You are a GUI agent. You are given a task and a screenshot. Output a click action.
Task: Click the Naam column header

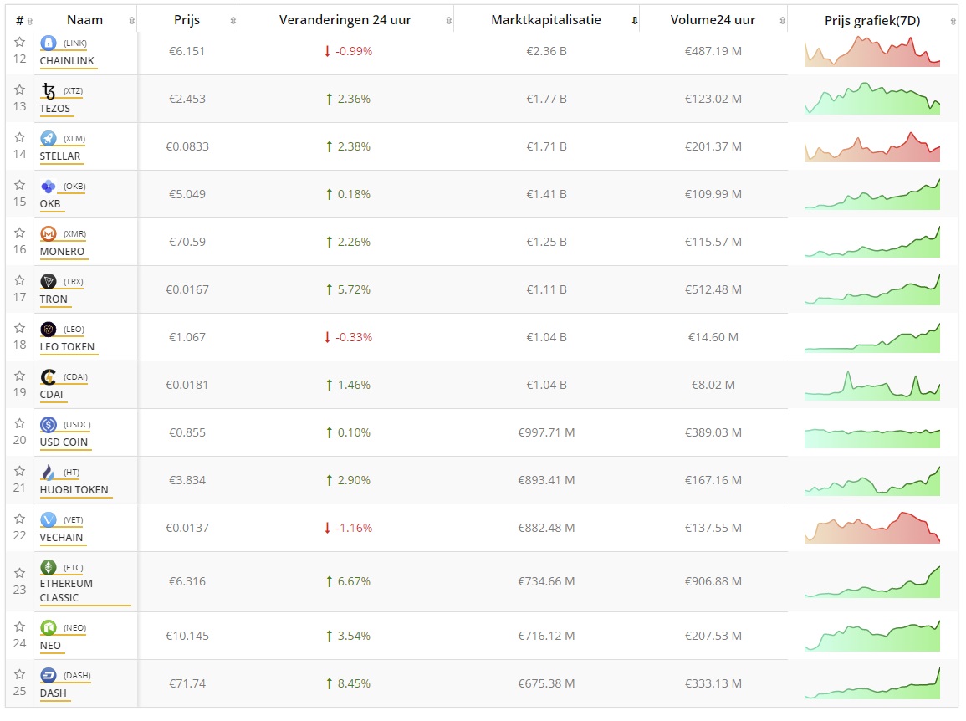pyautogui.click(x=84, y=20)
